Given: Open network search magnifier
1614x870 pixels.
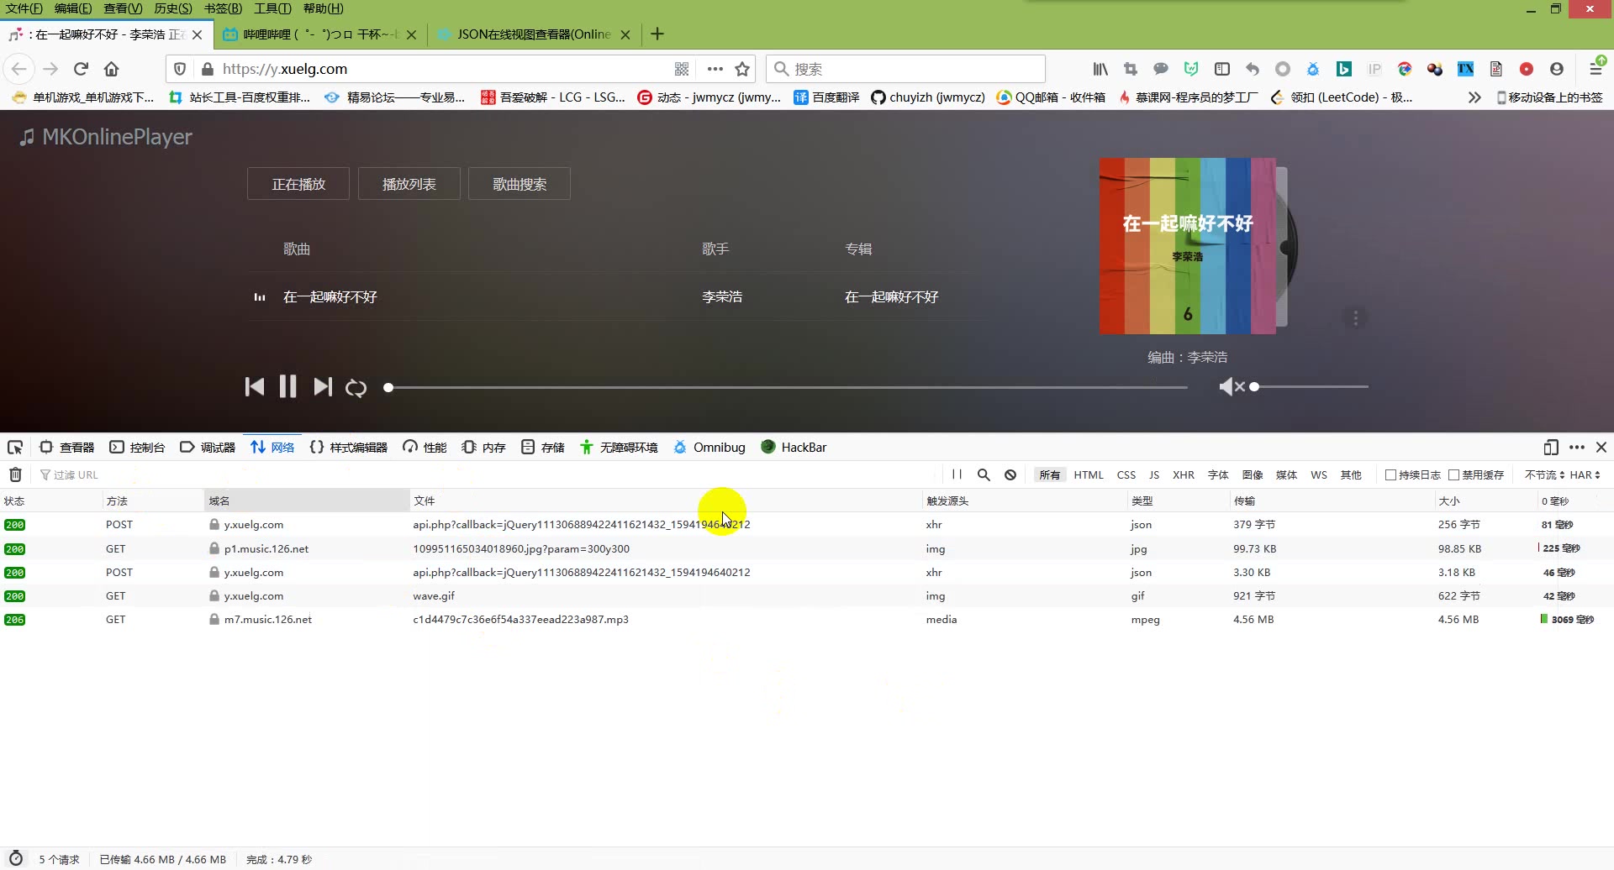Looking at the screenshot, I should pyautogui.click(x=984, y=474).
